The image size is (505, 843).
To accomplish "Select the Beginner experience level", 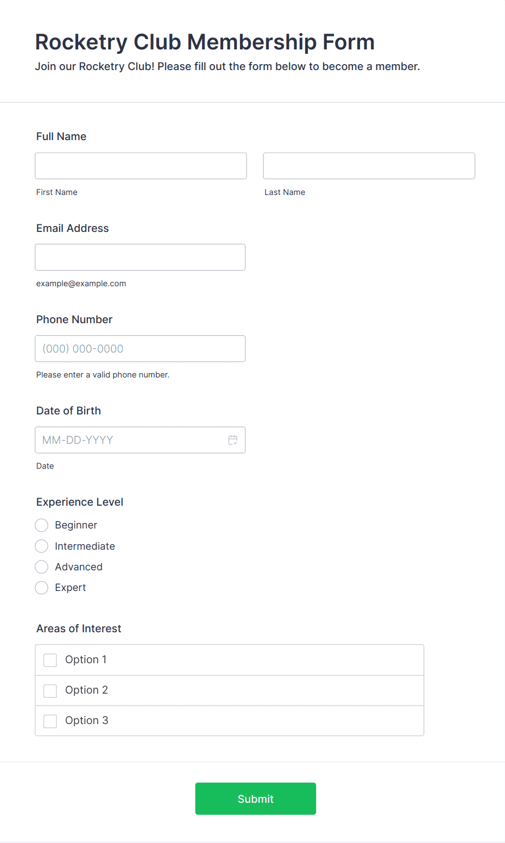I will (41, 525).
